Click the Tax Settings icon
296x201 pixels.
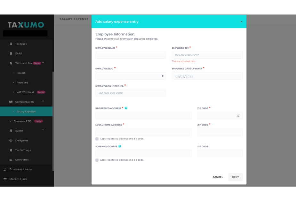click(11, 150)
